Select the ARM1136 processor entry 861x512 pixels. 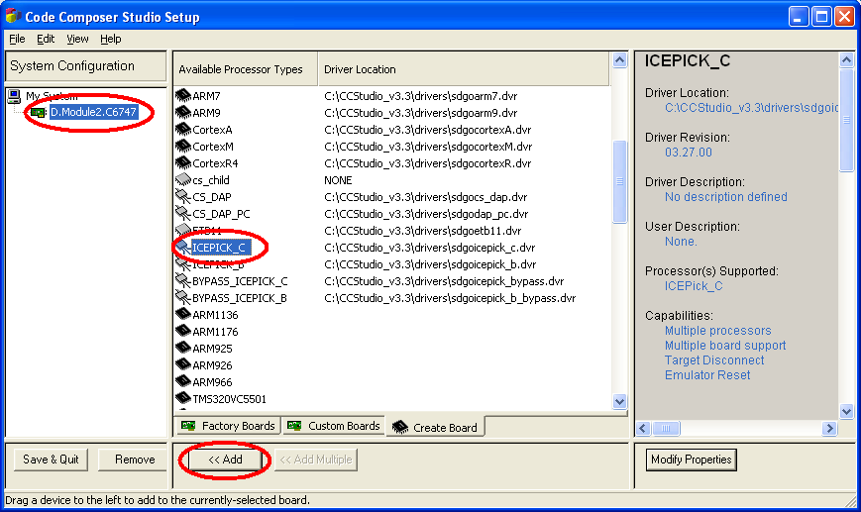point(215,315)
